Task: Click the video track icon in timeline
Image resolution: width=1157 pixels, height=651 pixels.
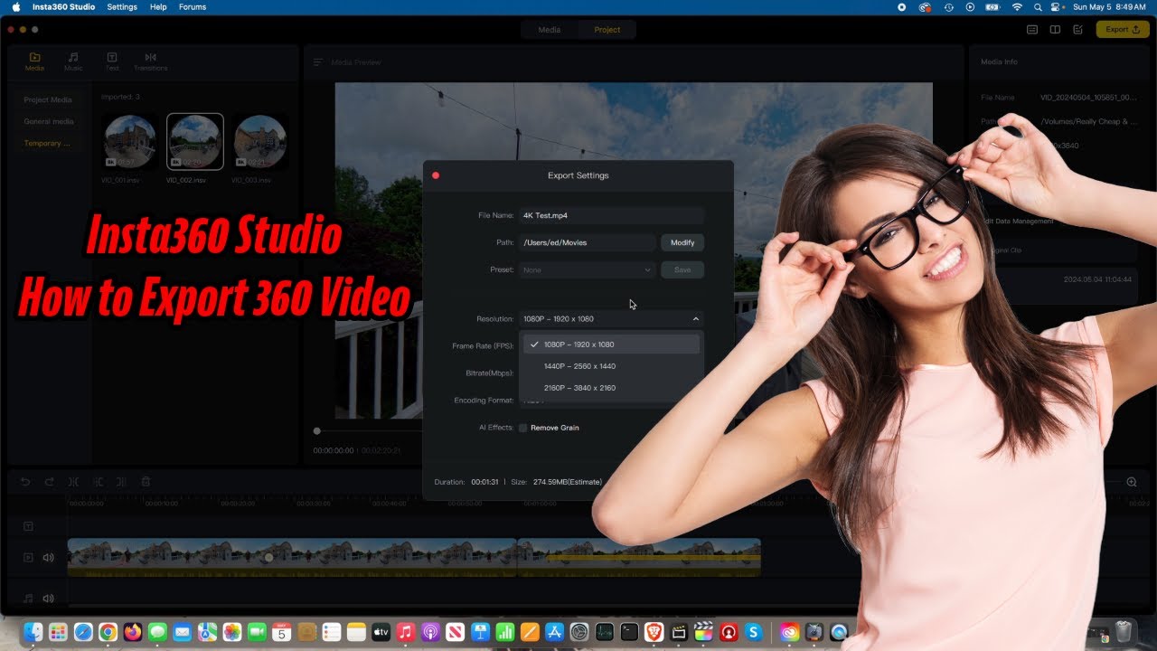Action: [x=28, y=558]
